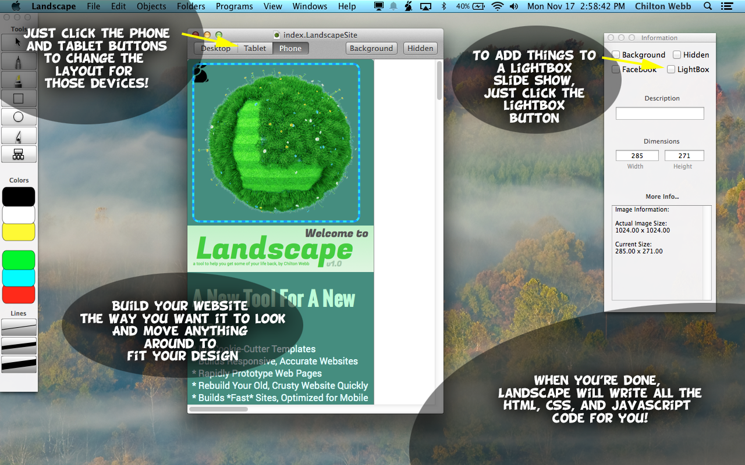Select the arrow pointer tool

coord(19,42)
